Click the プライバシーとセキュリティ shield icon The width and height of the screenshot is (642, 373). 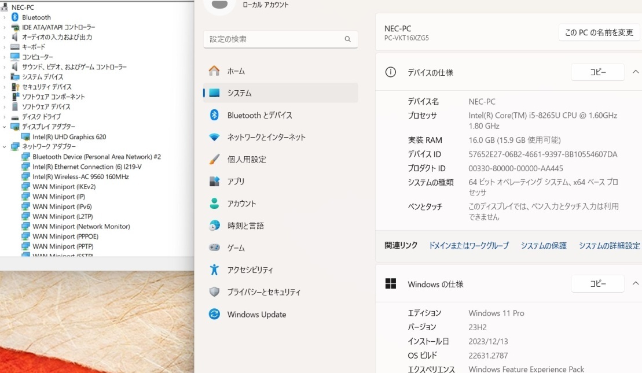click(x=214, y=291)
